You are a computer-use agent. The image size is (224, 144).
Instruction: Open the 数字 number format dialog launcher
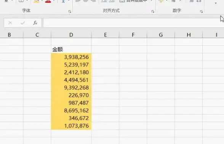[x=201, y=11]
